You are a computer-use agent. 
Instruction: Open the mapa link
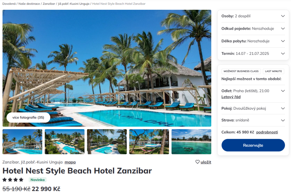tap(70, 162)
